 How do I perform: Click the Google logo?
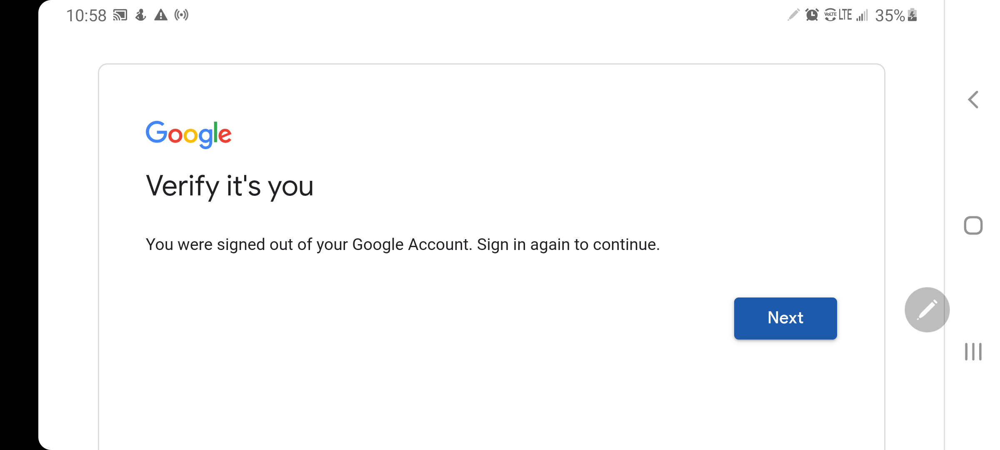(x=188, y=134)
